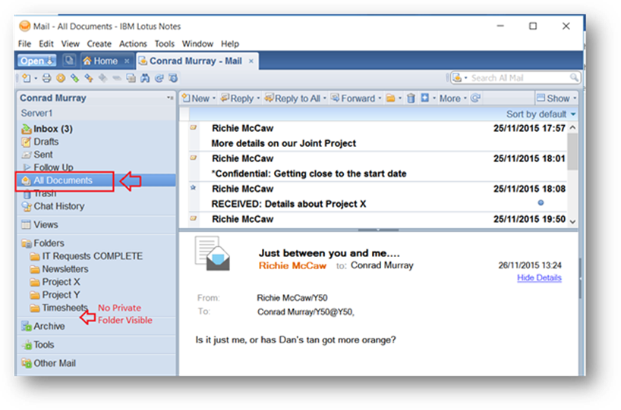Click the Sent icon in the sidebar
This screenshot has height=410, width=621.
coord(26,155)
